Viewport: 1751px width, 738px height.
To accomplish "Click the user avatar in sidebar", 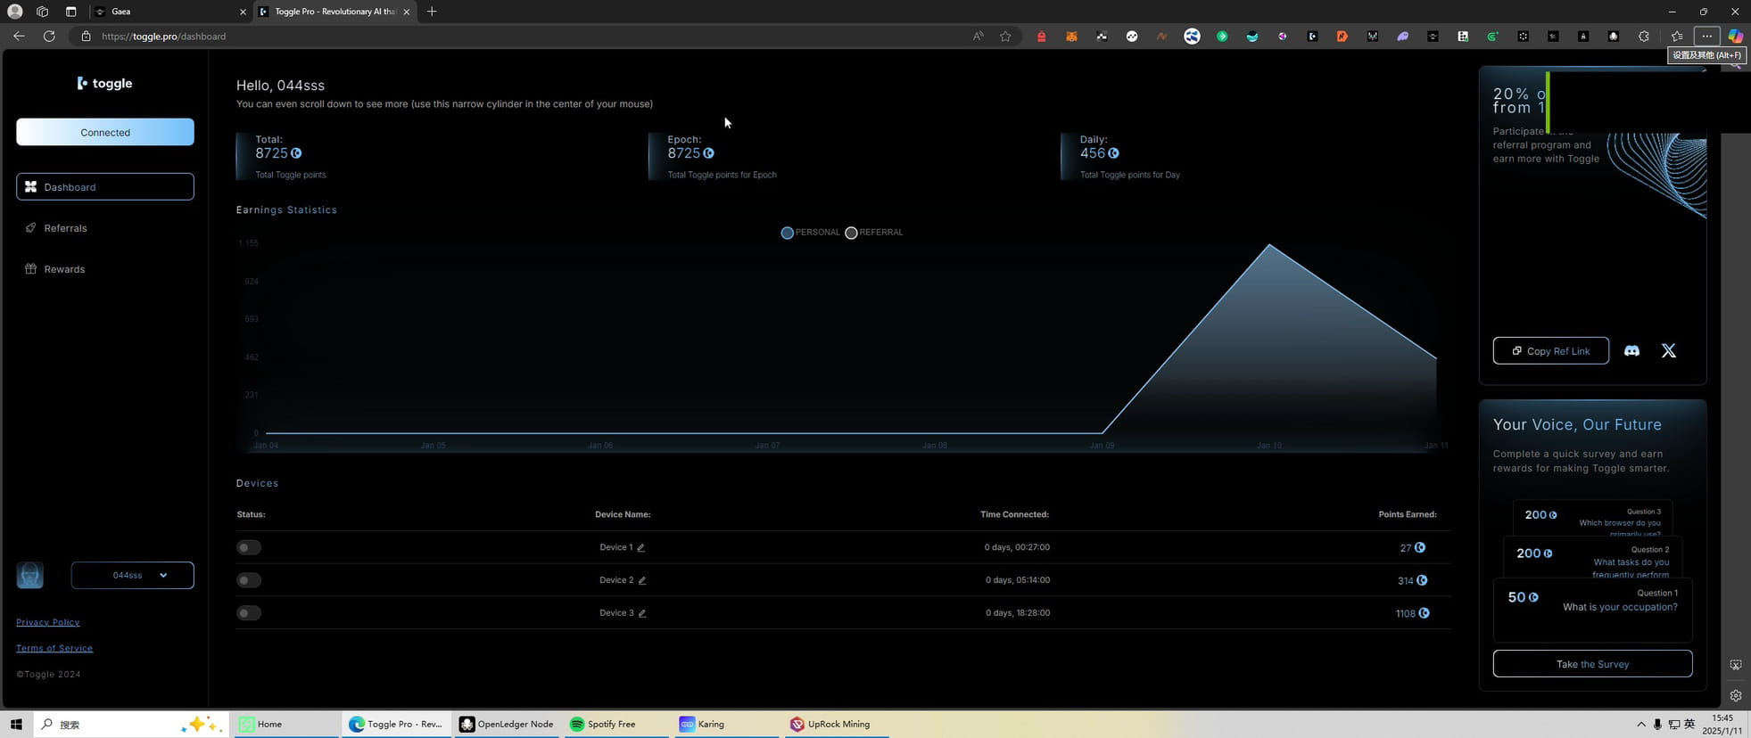I will tap(29, 575).
